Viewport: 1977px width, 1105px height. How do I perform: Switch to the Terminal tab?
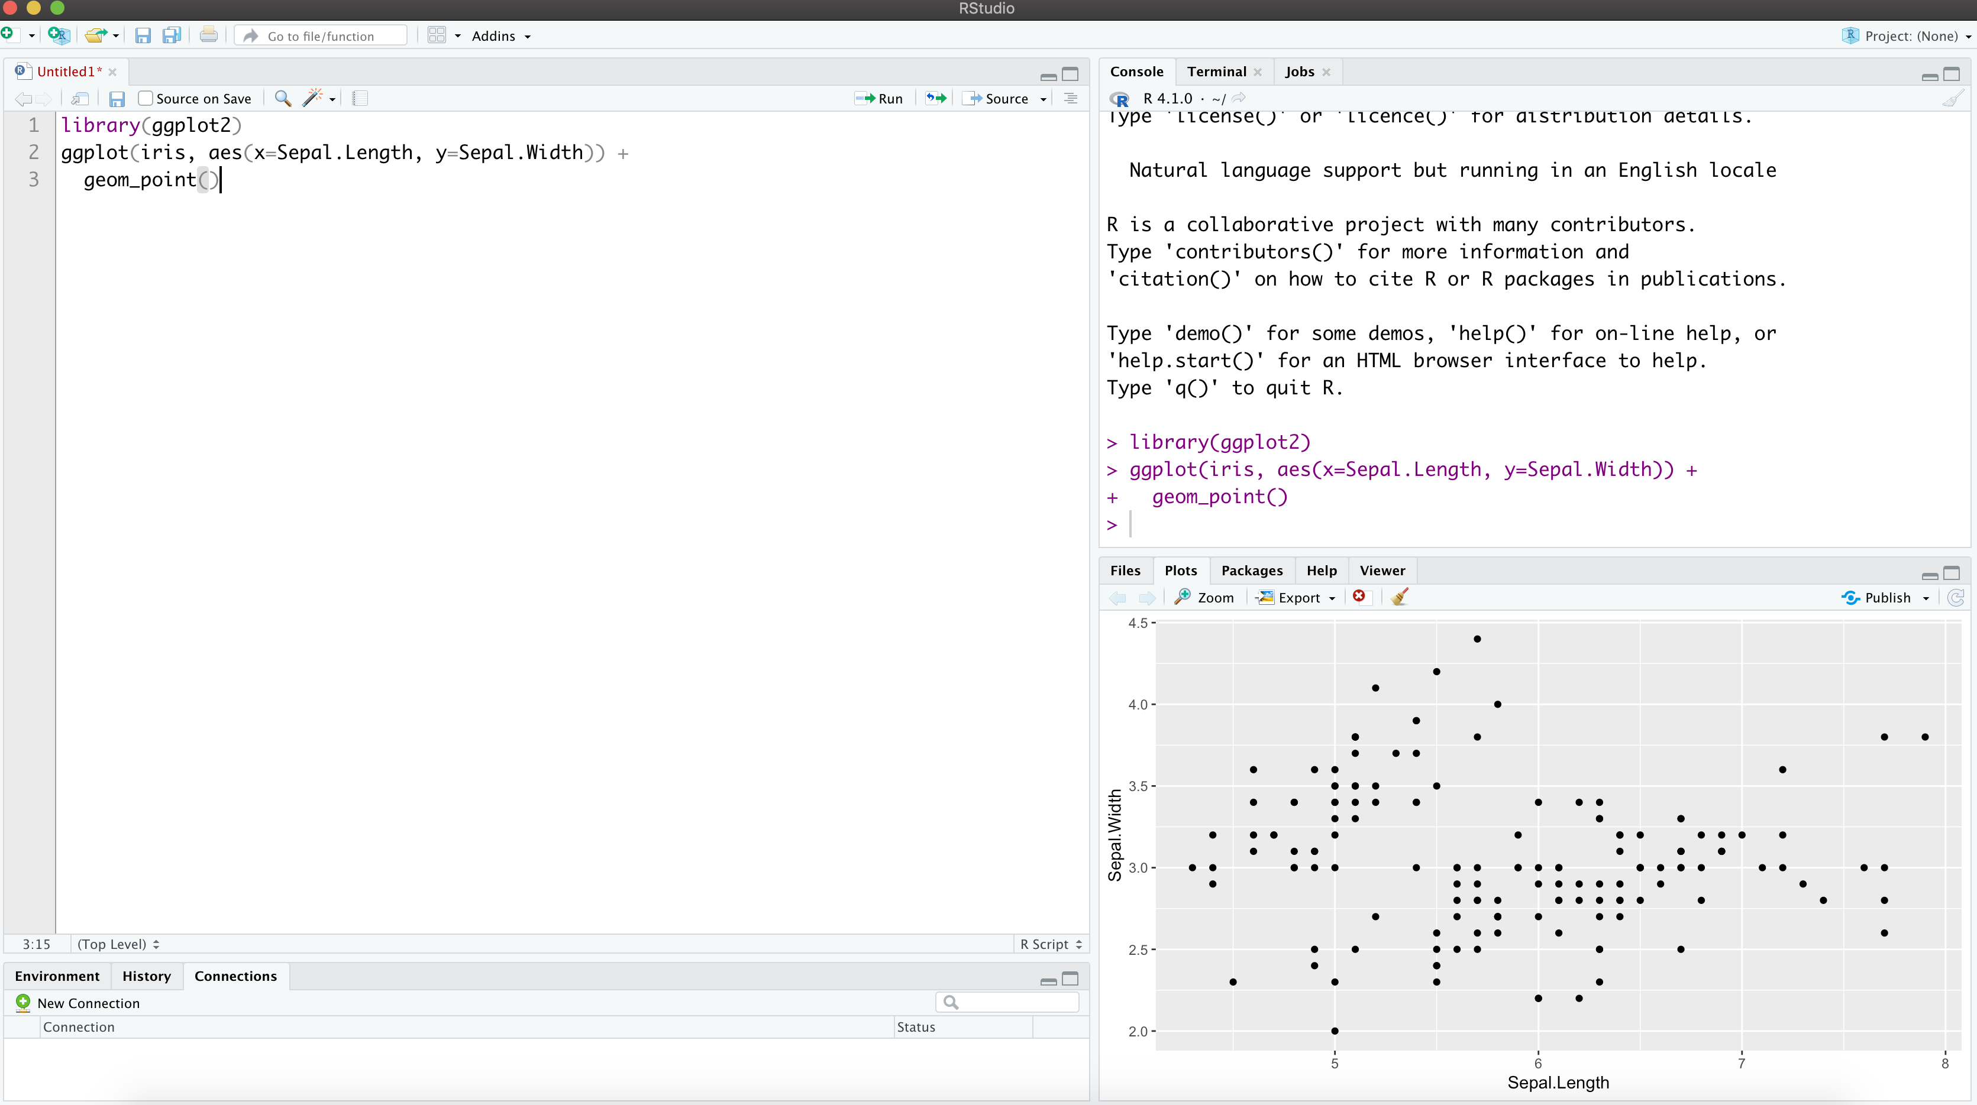click(x=1216, y=72)
